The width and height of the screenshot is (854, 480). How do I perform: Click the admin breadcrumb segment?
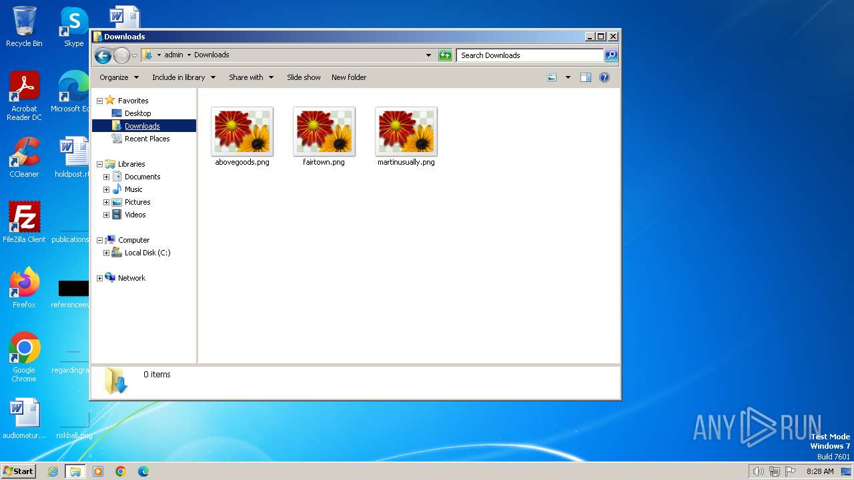click(173, 55)
